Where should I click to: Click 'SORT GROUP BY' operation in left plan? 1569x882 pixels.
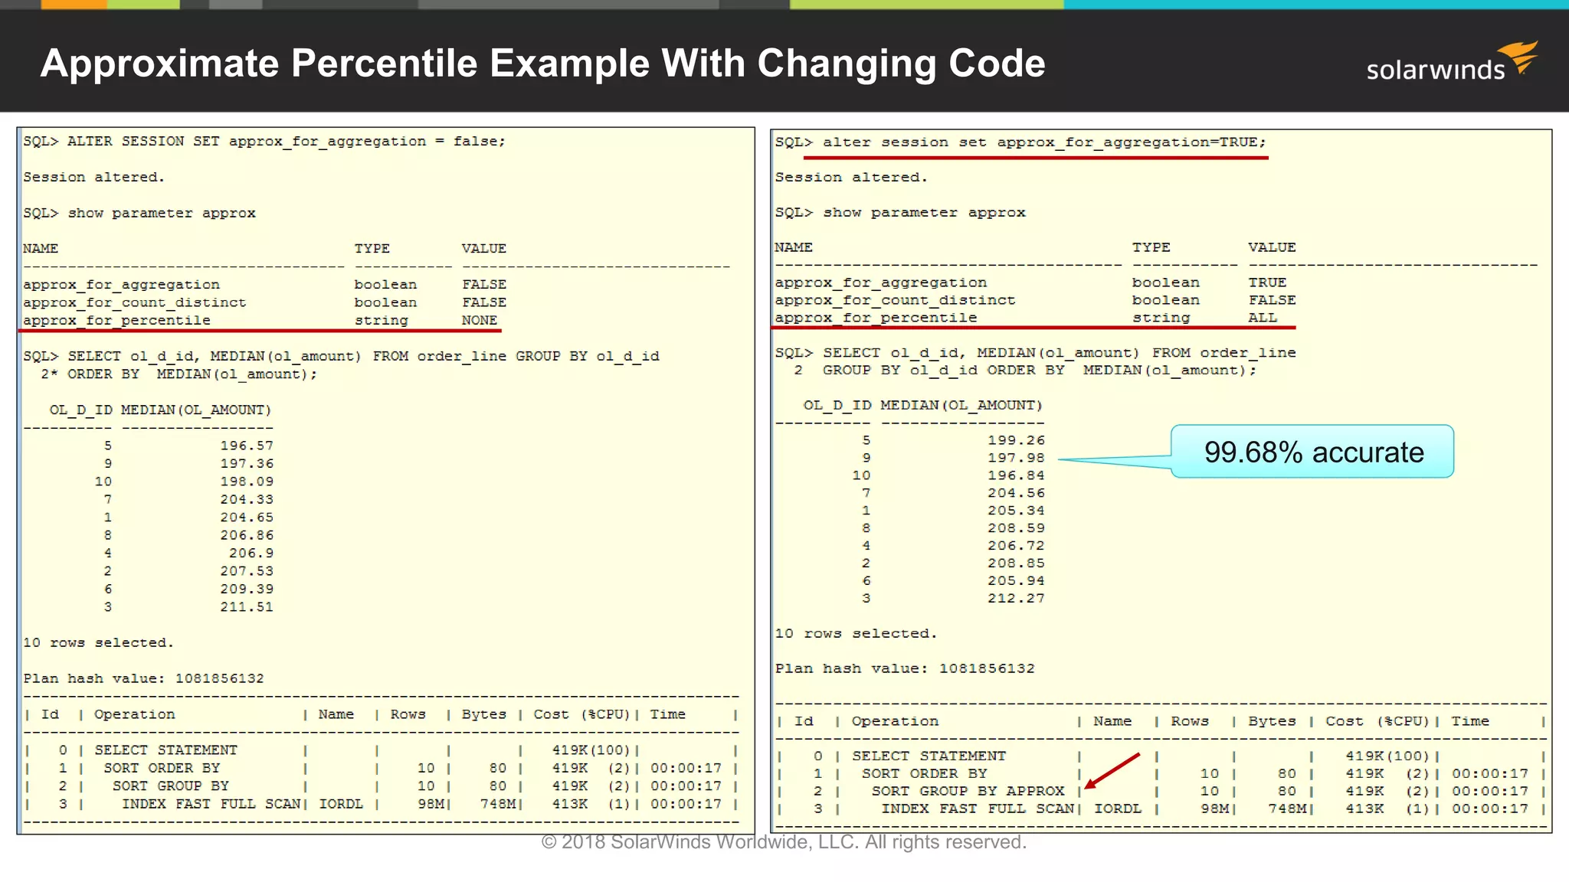[171, 786]
